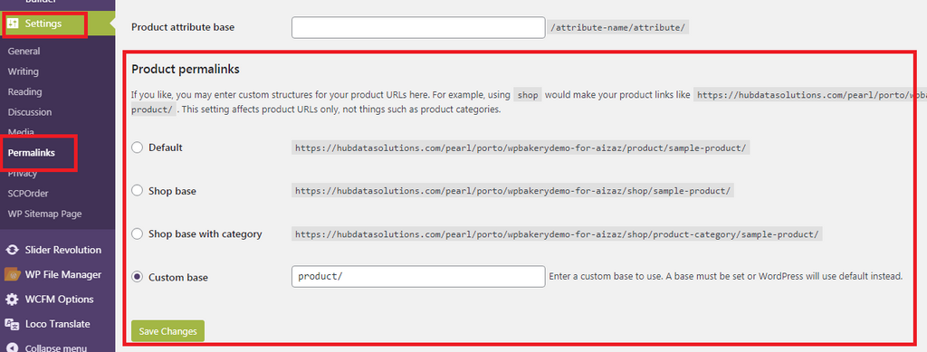
Task: Click the Settings menu icon
Action: [x=13, y=24]
